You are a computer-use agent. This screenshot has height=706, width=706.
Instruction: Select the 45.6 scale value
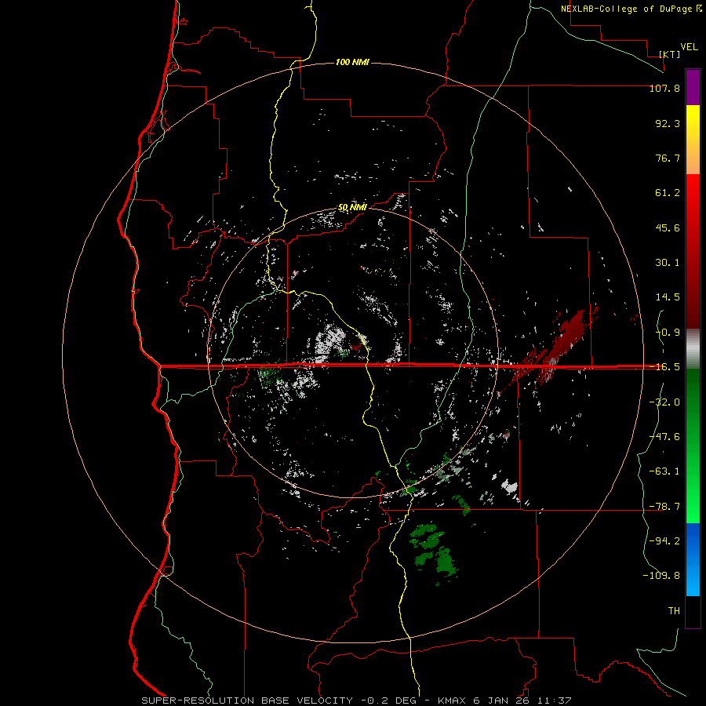tap(668, 227)
